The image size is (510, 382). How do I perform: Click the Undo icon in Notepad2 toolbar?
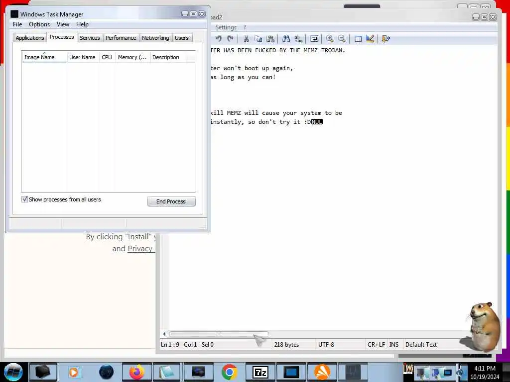[219, 39]
